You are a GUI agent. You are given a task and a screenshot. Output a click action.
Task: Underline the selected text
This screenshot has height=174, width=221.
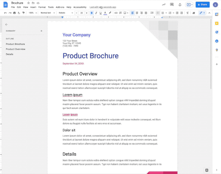point(101,13)
